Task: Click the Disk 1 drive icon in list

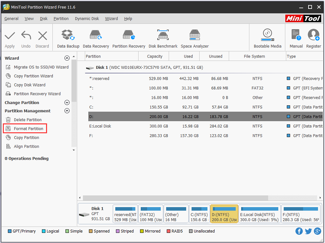Action: tap(90, 68)
